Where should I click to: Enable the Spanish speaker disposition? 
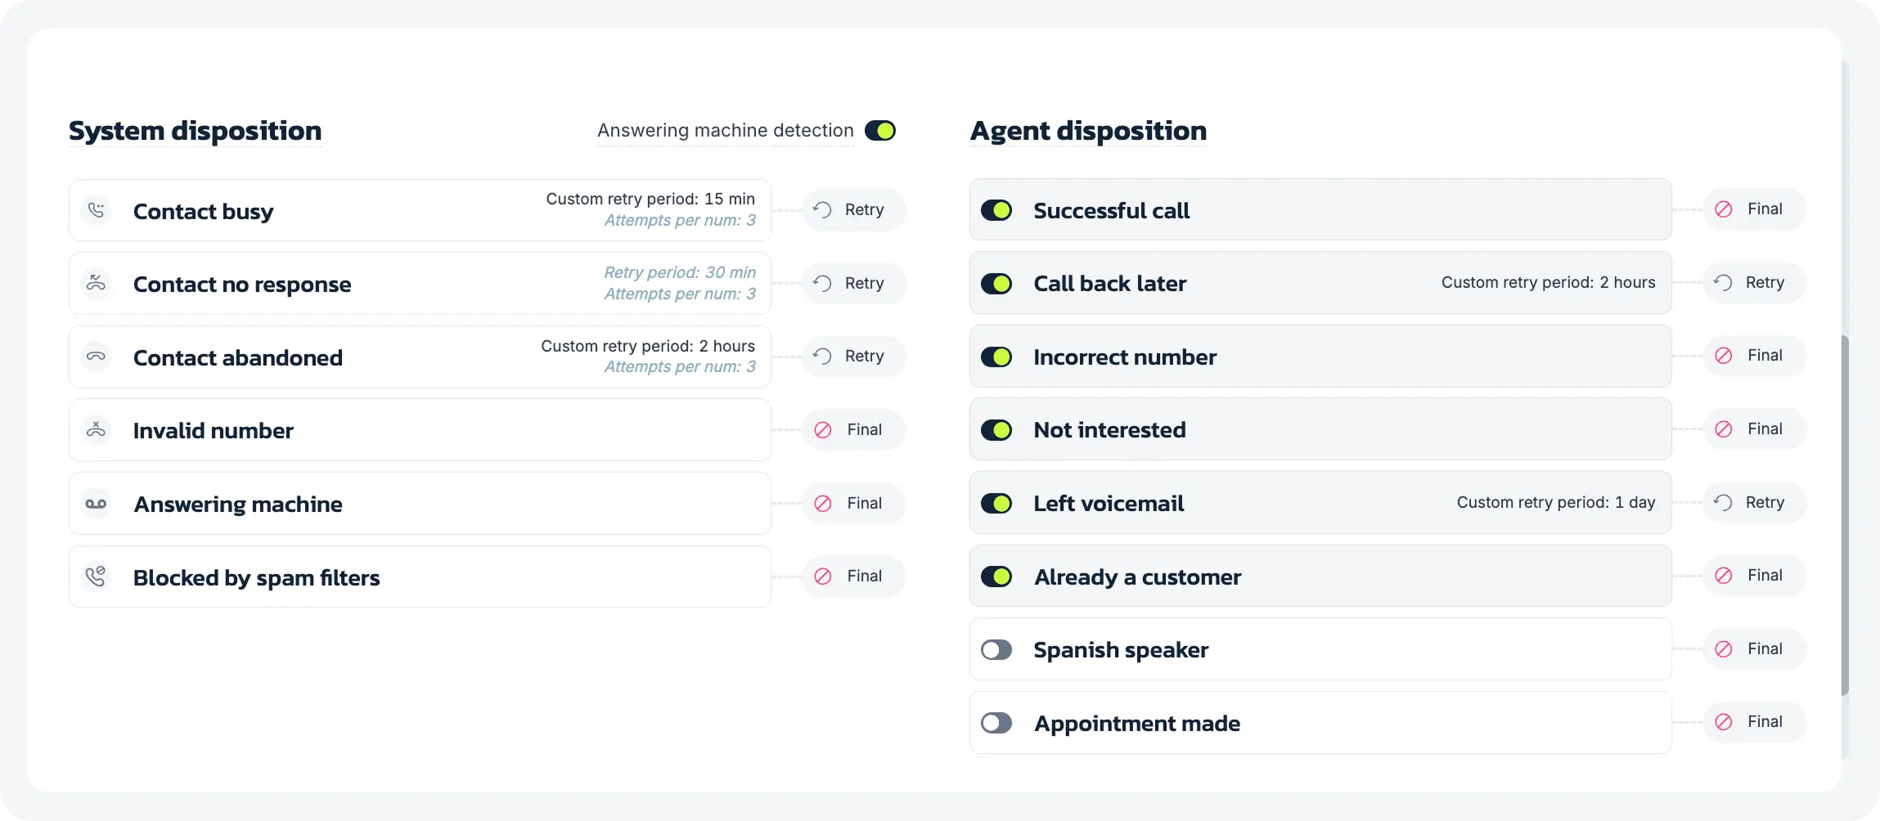pos(996,650)
